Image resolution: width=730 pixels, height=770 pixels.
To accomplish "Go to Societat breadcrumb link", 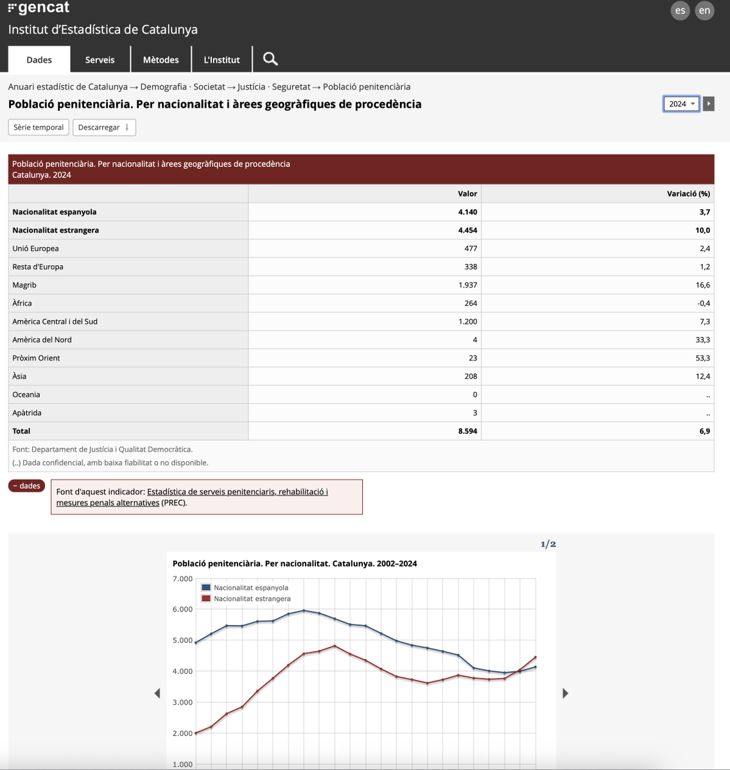I will point(209,87).
